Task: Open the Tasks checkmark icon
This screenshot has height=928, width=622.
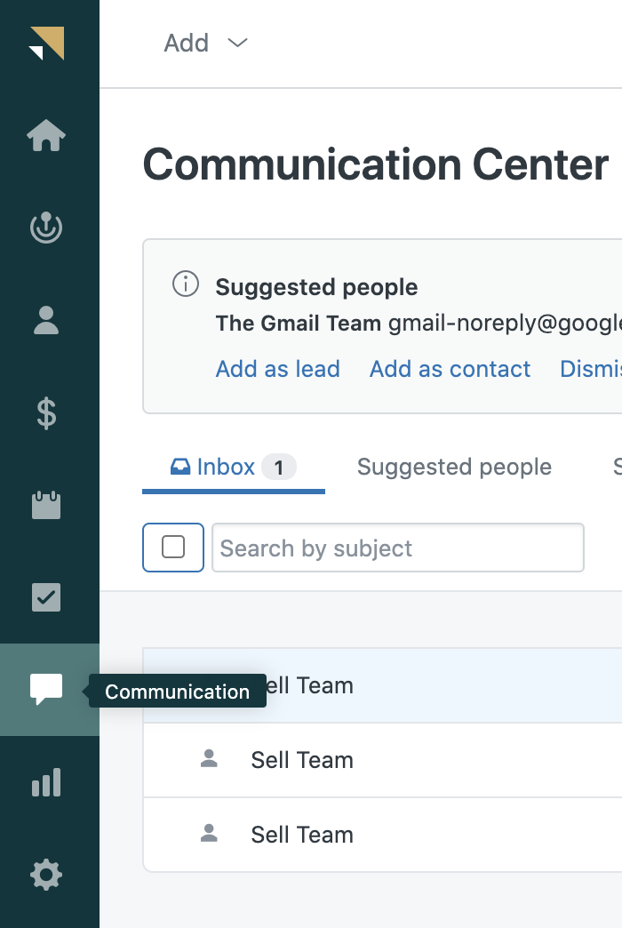Action: coord(46,597)
